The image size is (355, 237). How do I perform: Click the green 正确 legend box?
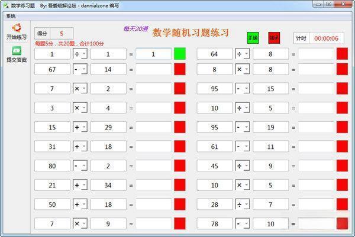point(253,38)
